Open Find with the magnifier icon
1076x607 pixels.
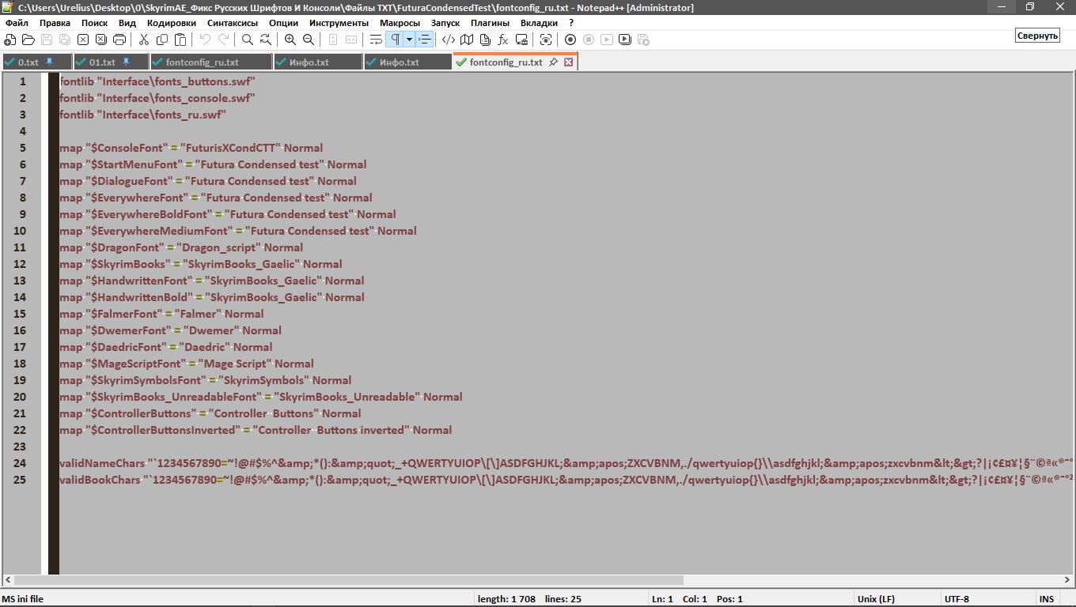[x=248, y=40]
